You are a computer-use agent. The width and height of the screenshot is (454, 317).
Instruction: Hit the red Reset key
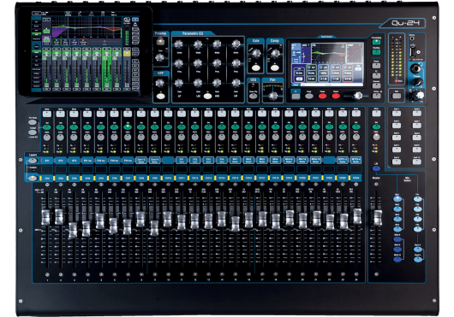(x=336, y=96)
